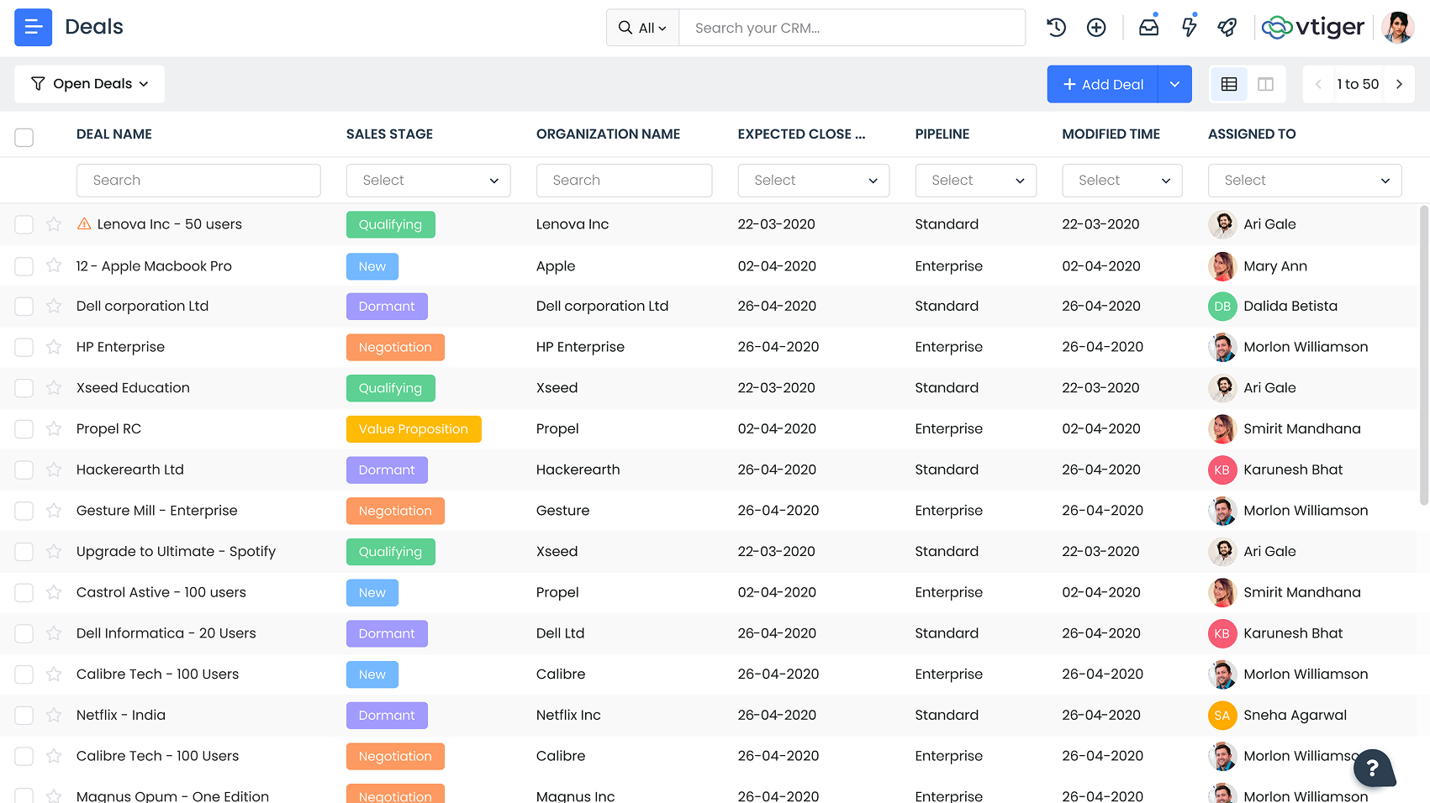This screenshot has width=1430, height=803.
Task: Open the hamburger navigation menu
Action: [x=33, y=28]
